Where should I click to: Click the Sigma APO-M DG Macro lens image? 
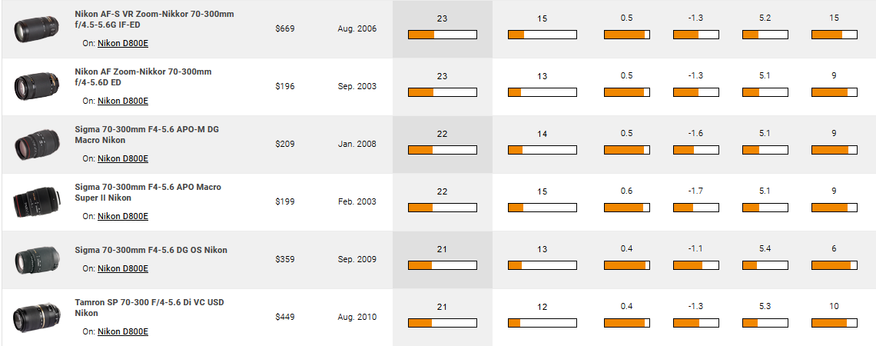coord(35,145)
